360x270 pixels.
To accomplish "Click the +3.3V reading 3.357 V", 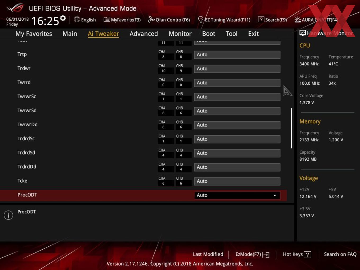I will pyautogui.click(x=307, y=216).
